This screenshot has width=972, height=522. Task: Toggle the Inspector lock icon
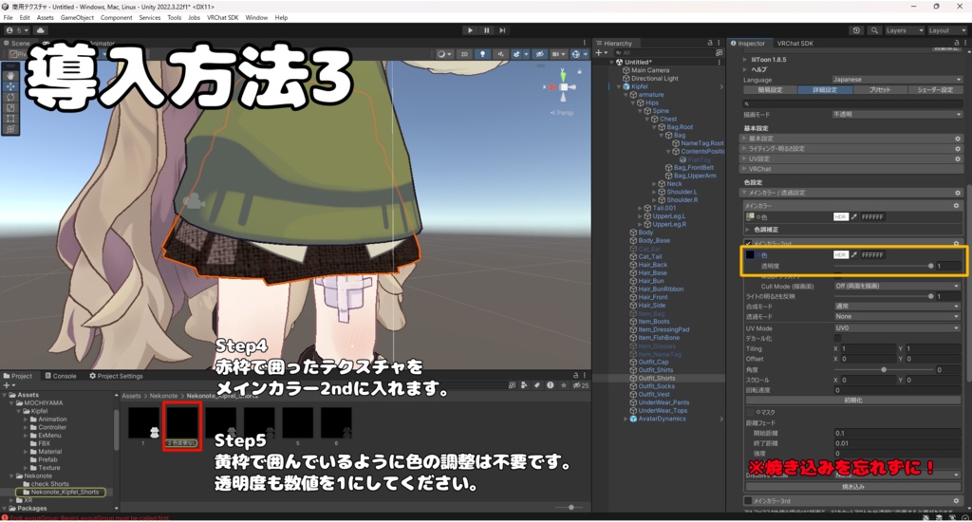tap(957, 44)
